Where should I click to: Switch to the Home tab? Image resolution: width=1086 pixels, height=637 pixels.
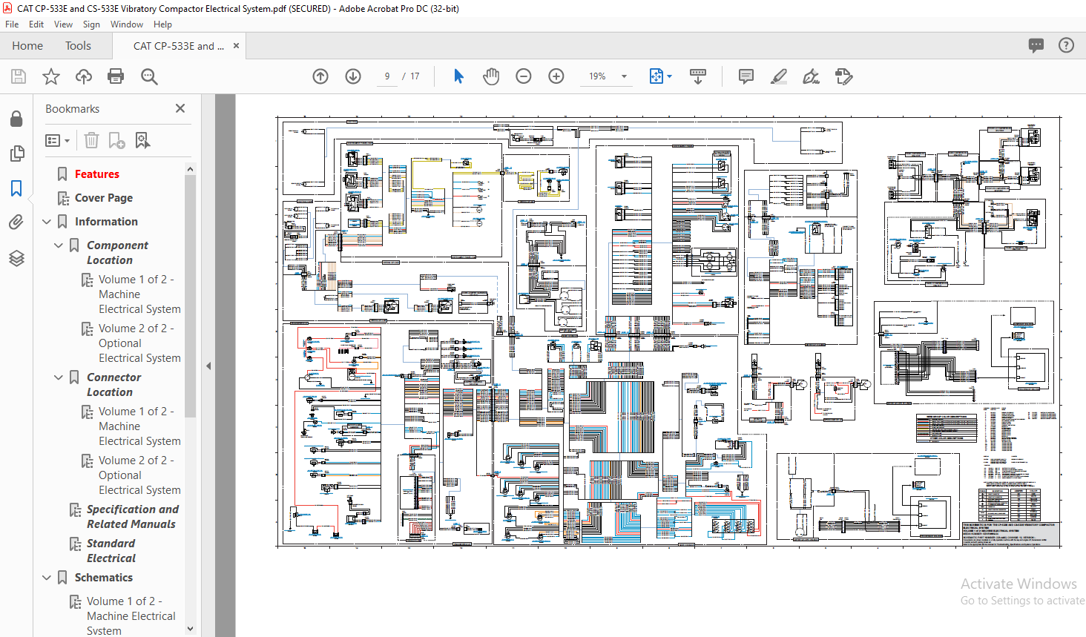tap(27, 46)
